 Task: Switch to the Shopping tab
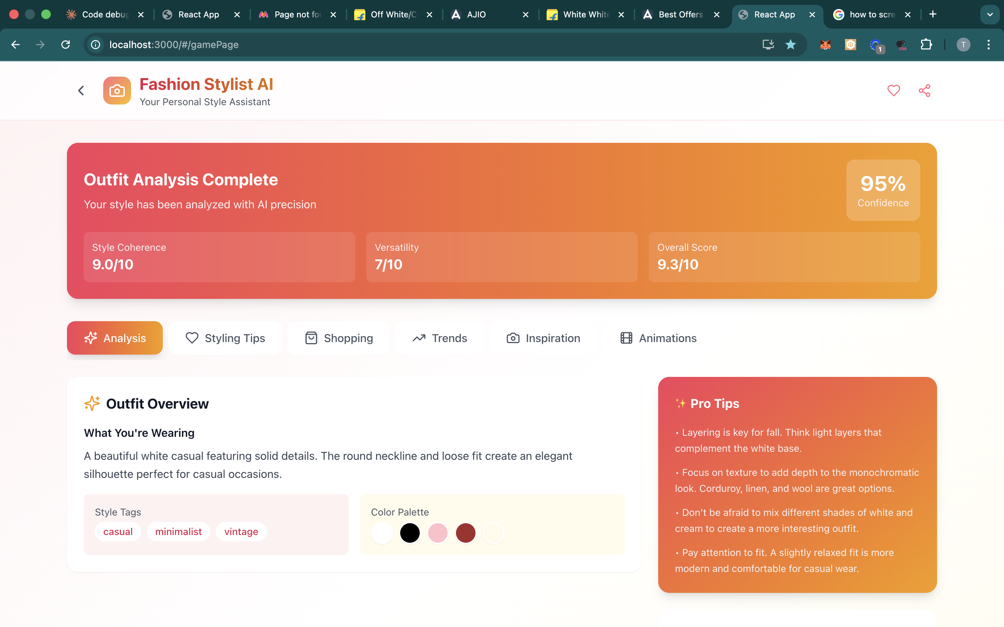click(339, 338)
